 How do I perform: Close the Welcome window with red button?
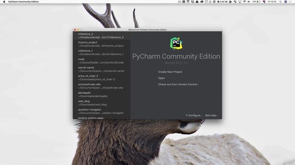[75, 29]
